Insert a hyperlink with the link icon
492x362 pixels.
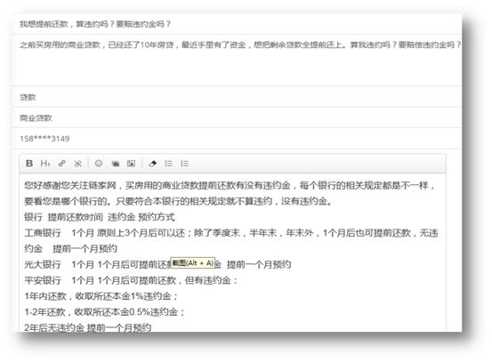click(61, 163)
